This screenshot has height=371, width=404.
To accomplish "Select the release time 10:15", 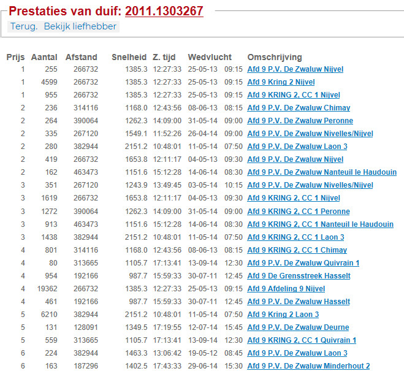I will point(234,185).
